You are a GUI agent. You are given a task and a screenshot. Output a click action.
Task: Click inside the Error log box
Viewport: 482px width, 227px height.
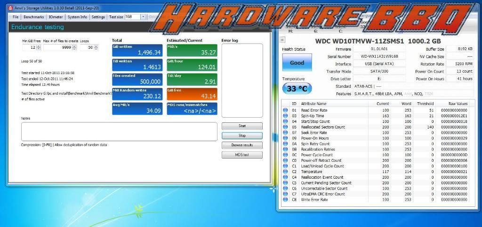(x=242, y=81)
